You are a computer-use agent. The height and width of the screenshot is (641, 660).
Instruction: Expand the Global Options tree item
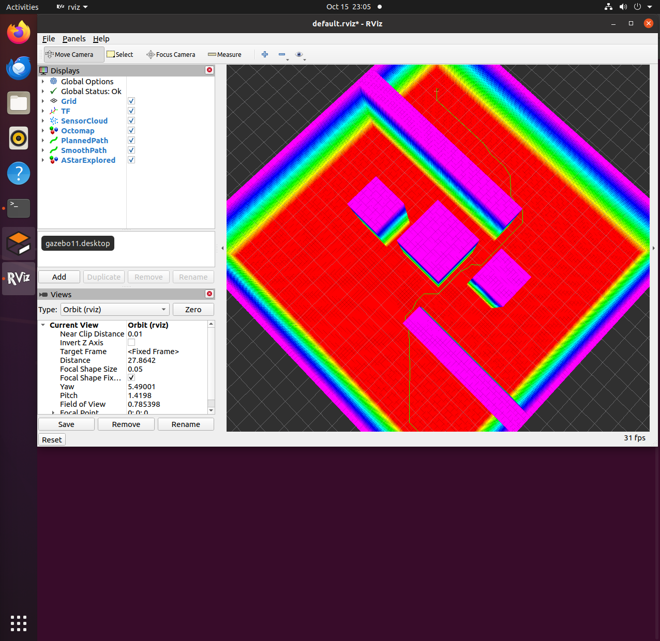tap(43, 82)
